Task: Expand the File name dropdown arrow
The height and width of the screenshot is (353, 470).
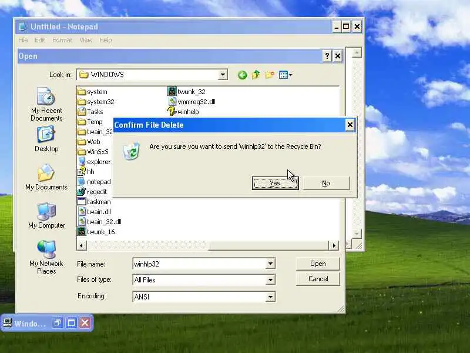Action: tap(270, 264)
